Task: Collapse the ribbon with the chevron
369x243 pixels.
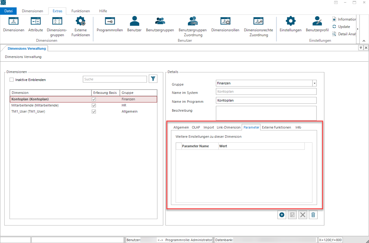Action: click(x=364, y=41)
